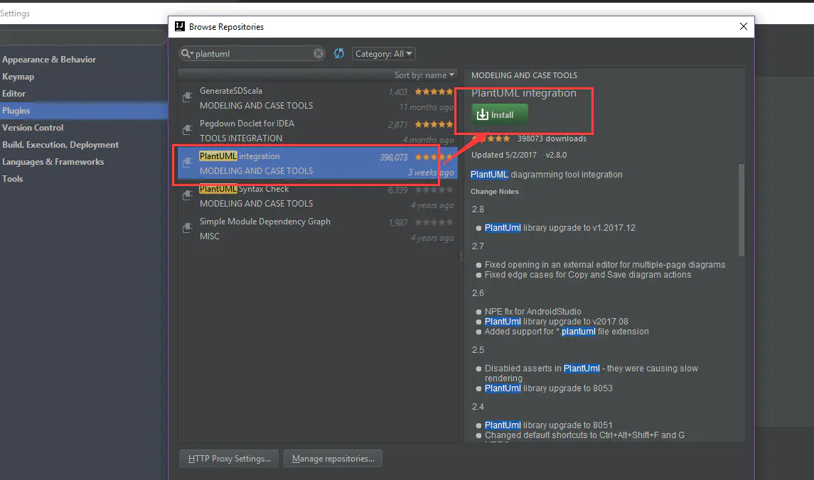Open Languages & Frameworks settings
814x480 pixels.
(53, 162)
